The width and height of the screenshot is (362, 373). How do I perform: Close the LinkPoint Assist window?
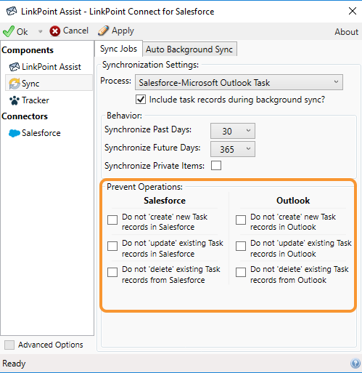coord(353,11)
